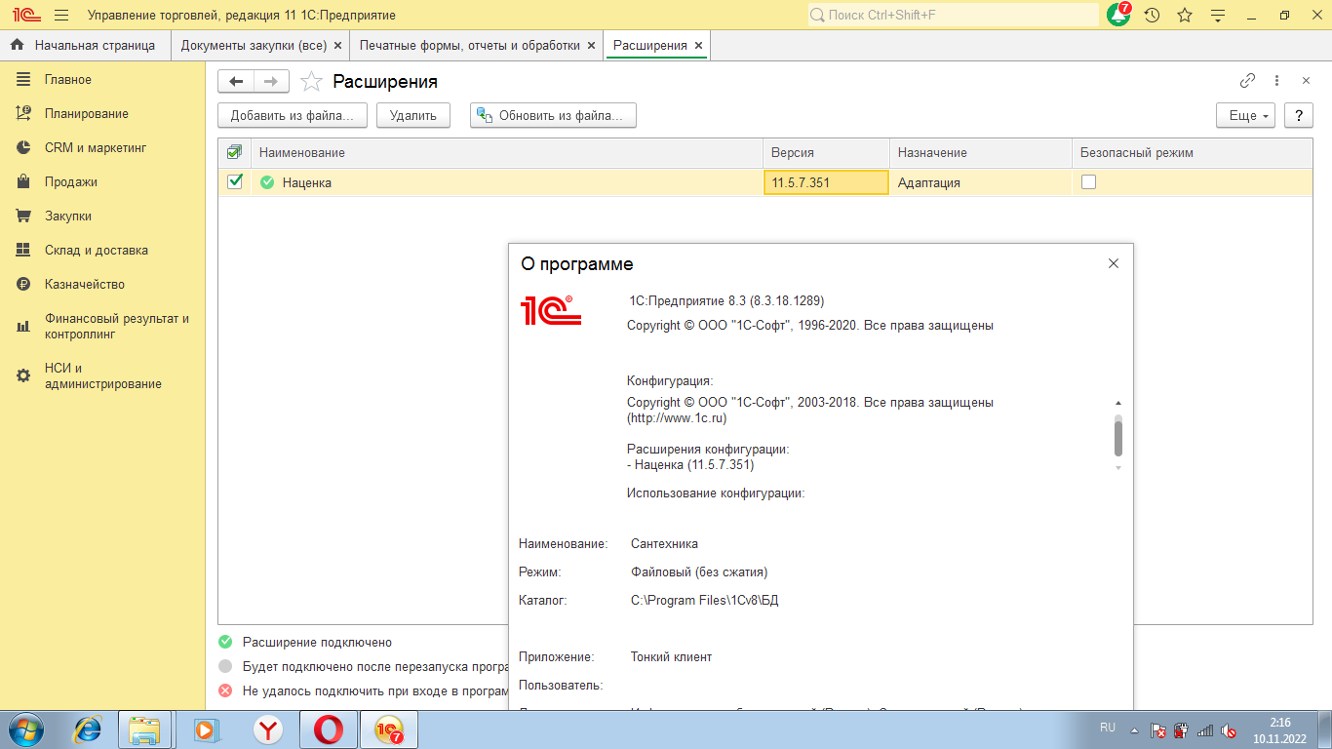Close the Документы закупки (все) tab

click(337, 46)
